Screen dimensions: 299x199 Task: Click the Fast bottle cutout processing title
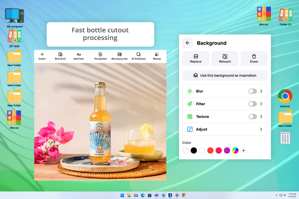[x=100, y=34]
